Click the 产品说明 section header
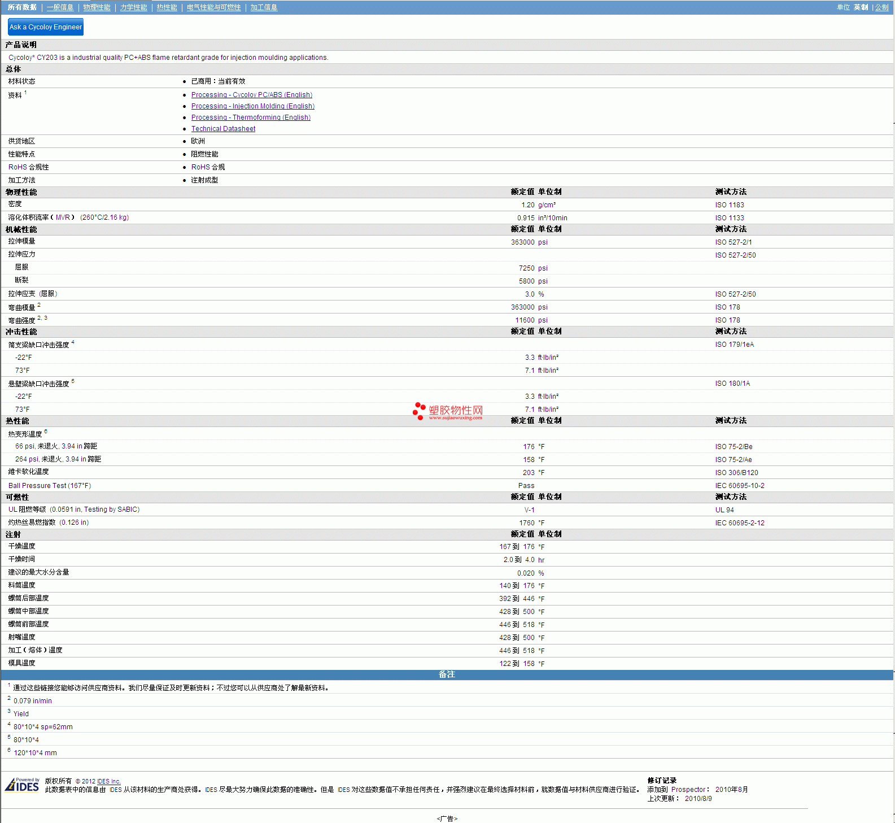Viewport: 895px width, 823px height. coord(21,45)
